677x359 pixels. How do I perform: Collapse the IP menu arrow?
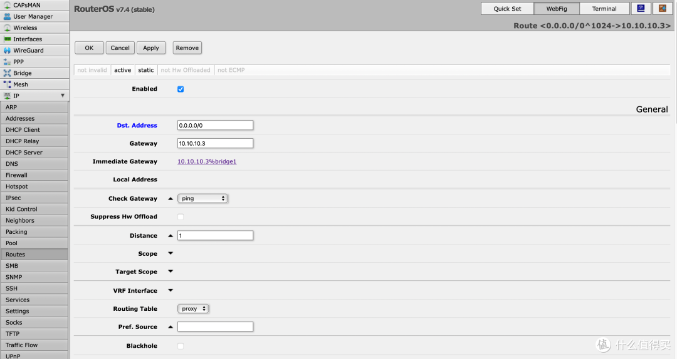click(63, 96)
